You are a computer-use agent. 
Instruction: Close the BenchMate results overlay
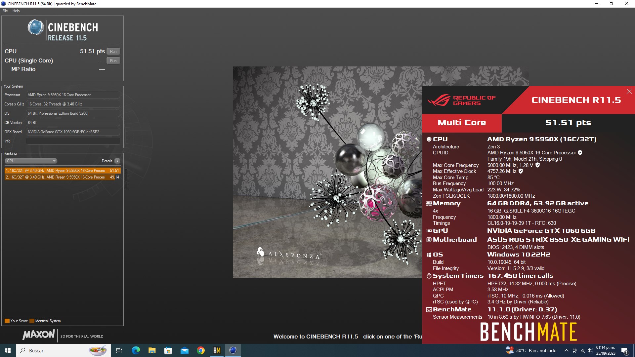(x=629, y=91)
